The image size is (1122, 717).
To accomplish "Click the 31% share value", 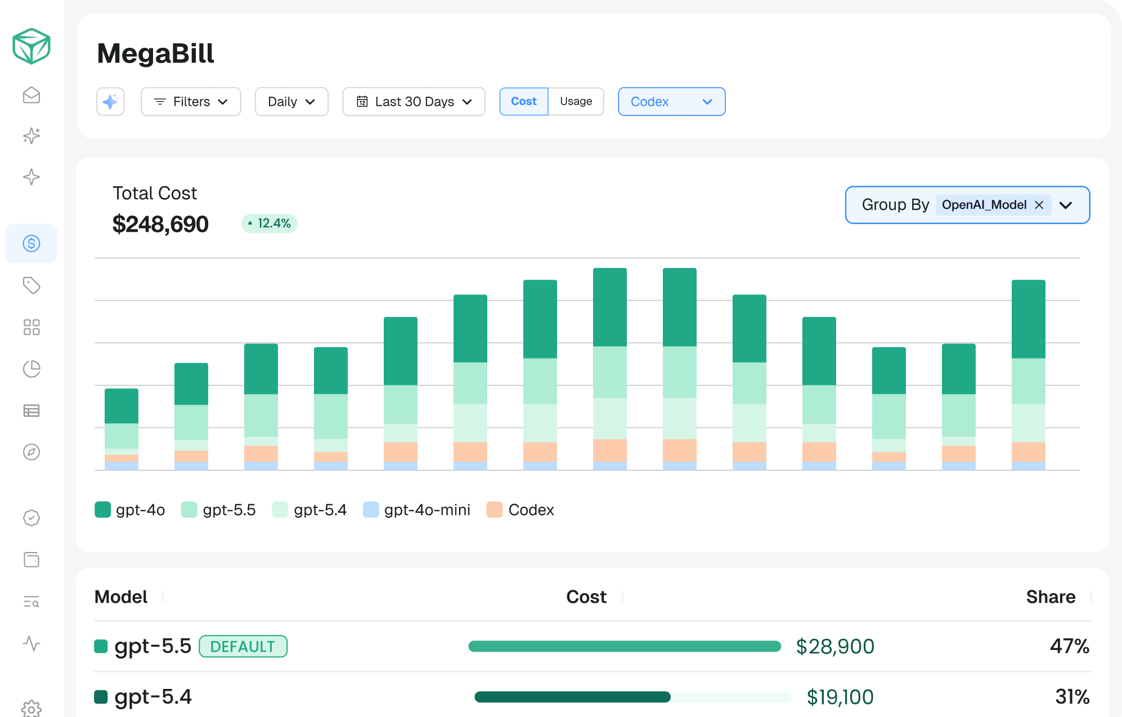I will 1072,697.
